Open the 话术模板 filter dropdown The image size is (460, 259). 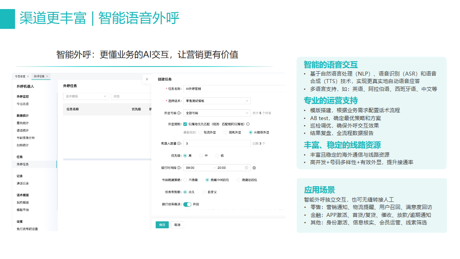point(86,96)
